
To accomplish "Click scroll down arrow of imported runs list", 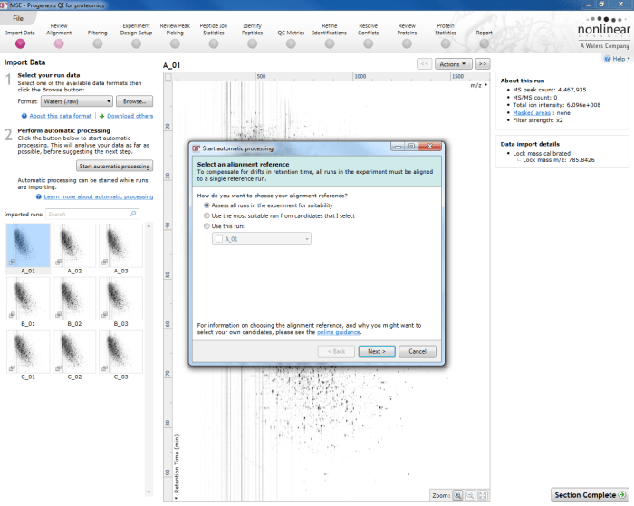I will tap(149, 492).
